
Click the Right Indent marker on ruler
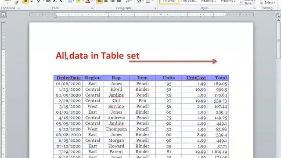[227, 15]
